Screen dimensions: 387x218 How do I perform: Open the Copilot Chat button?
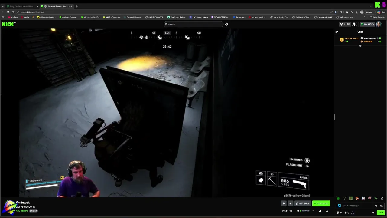[x=381, y=12]
